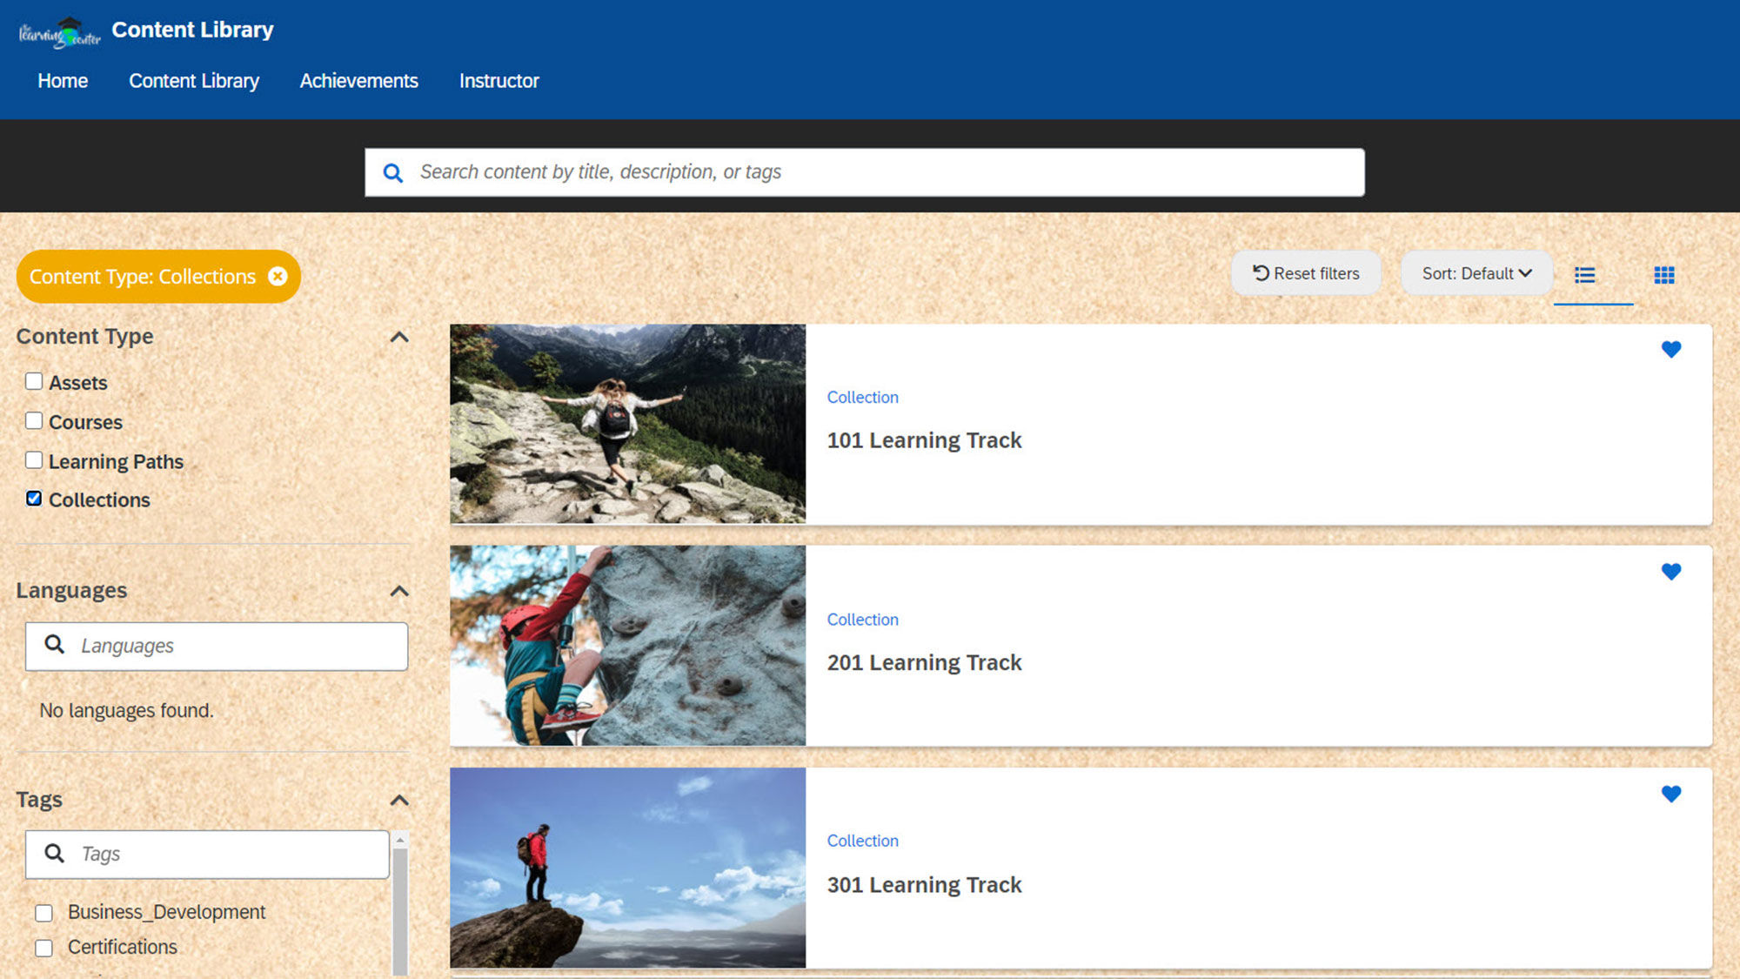Click the Reset filters button
1740x979 pixels.
(1306, 273)
